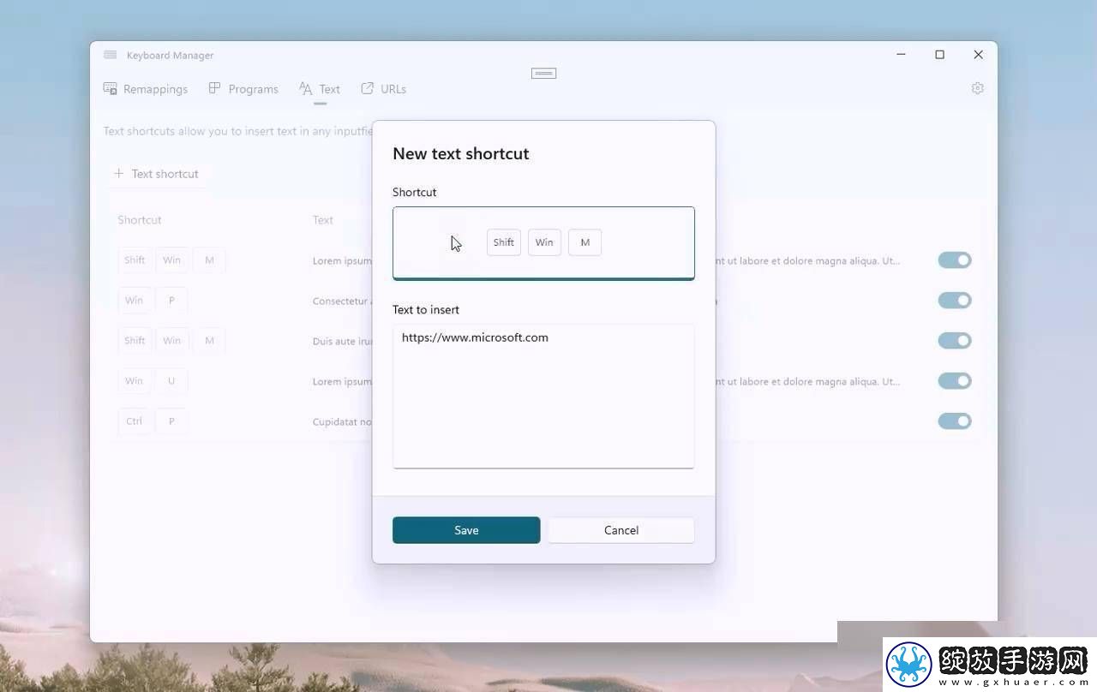
Task: Click the Keyboard Manager title bar keyboard icon
Action: pos(110,55)
